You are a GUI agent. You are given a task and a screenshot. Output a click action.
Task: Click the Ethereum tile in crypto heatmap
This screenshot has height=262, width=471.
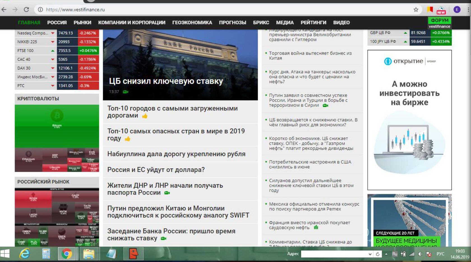point(28,160)
